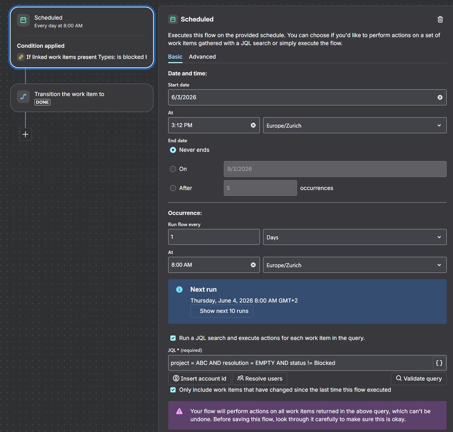Clear the Start date field
453x432 pixels.
[440, 98]
